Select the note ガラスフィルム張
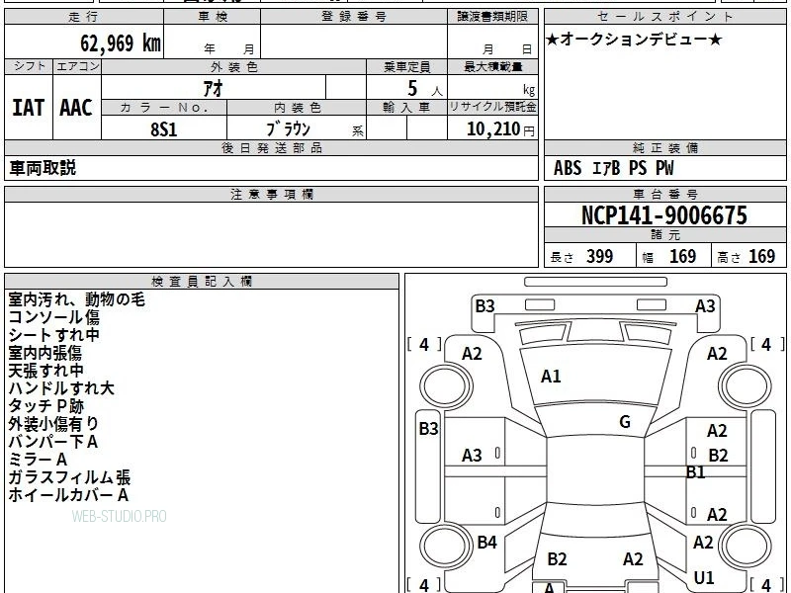 [x=69, y=477]
